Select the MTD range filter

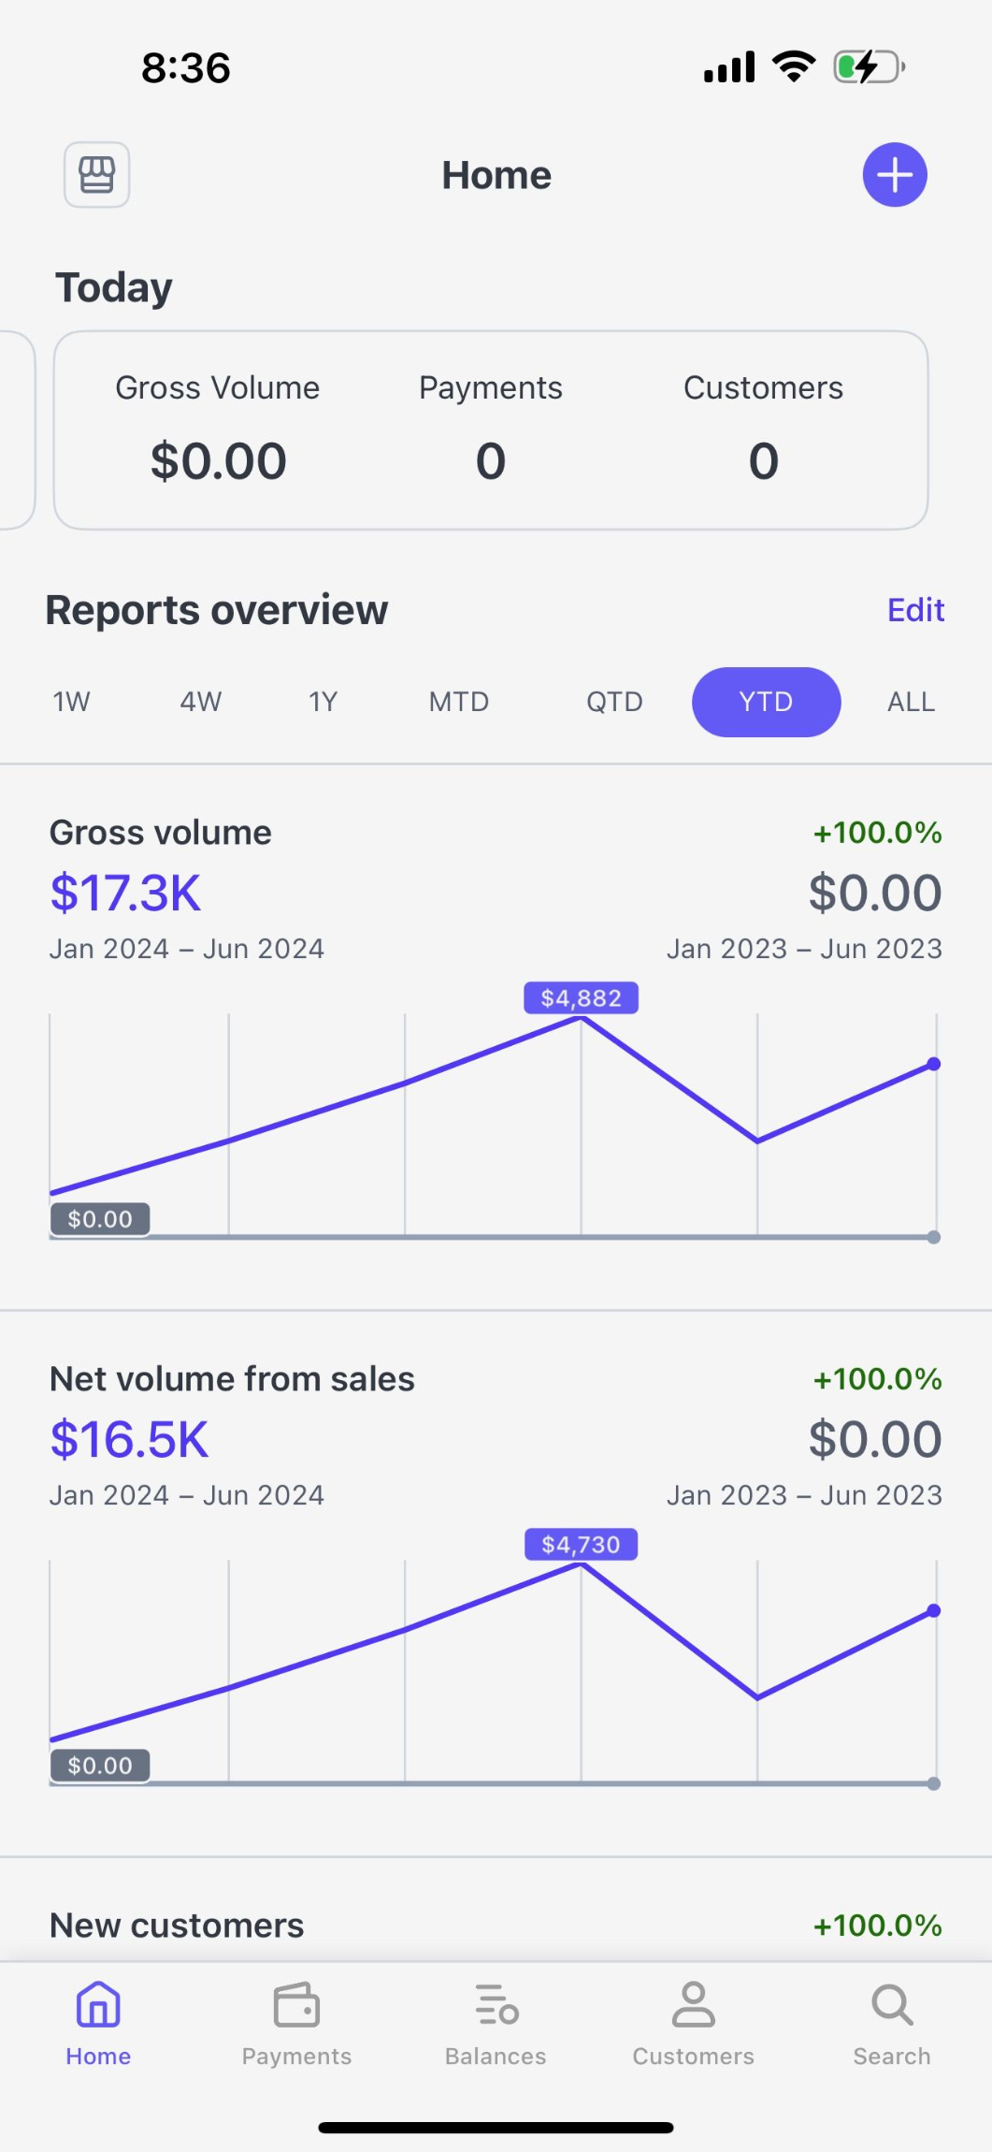(459, 702)
